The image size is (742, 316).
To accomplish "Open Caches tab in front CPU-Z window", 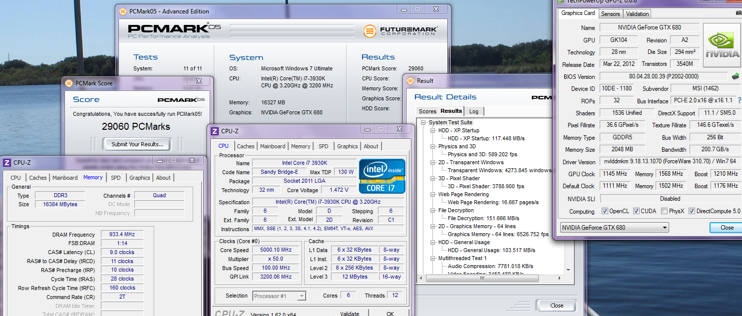I will (246, 146).
